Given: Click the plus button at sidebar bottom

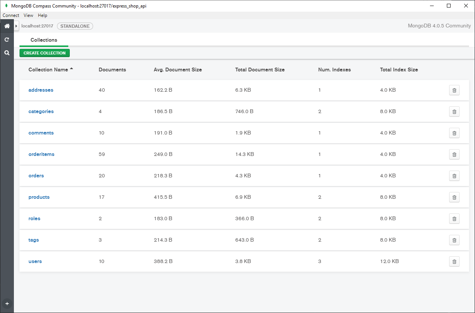Looking at the screenshot, I should tap(7, 304).
